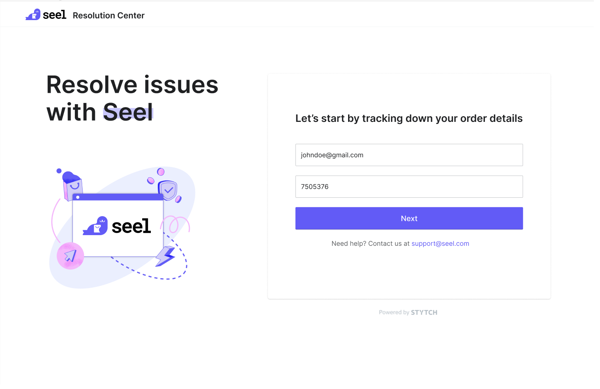The width and height of the screenshot is (600, 389).
Task: Click the seel logo inside illustration window
Action: coord(117,226)
